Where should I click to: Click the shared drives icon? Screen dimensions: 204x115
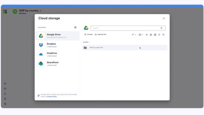(155, 35)
